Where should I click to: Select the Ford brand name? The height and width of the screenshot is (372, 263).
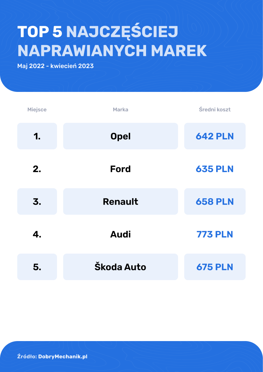click(x=120, y=169)
